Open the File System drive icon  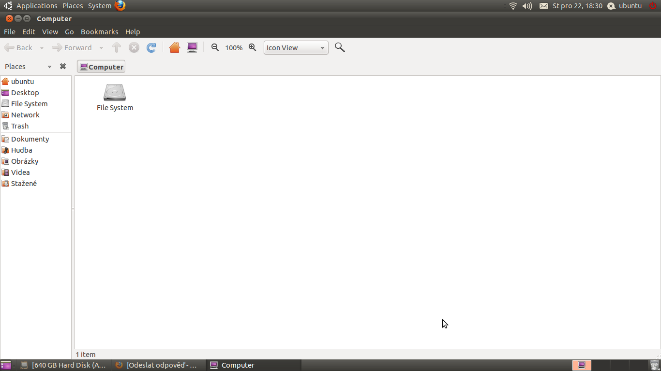coord(115,93)
